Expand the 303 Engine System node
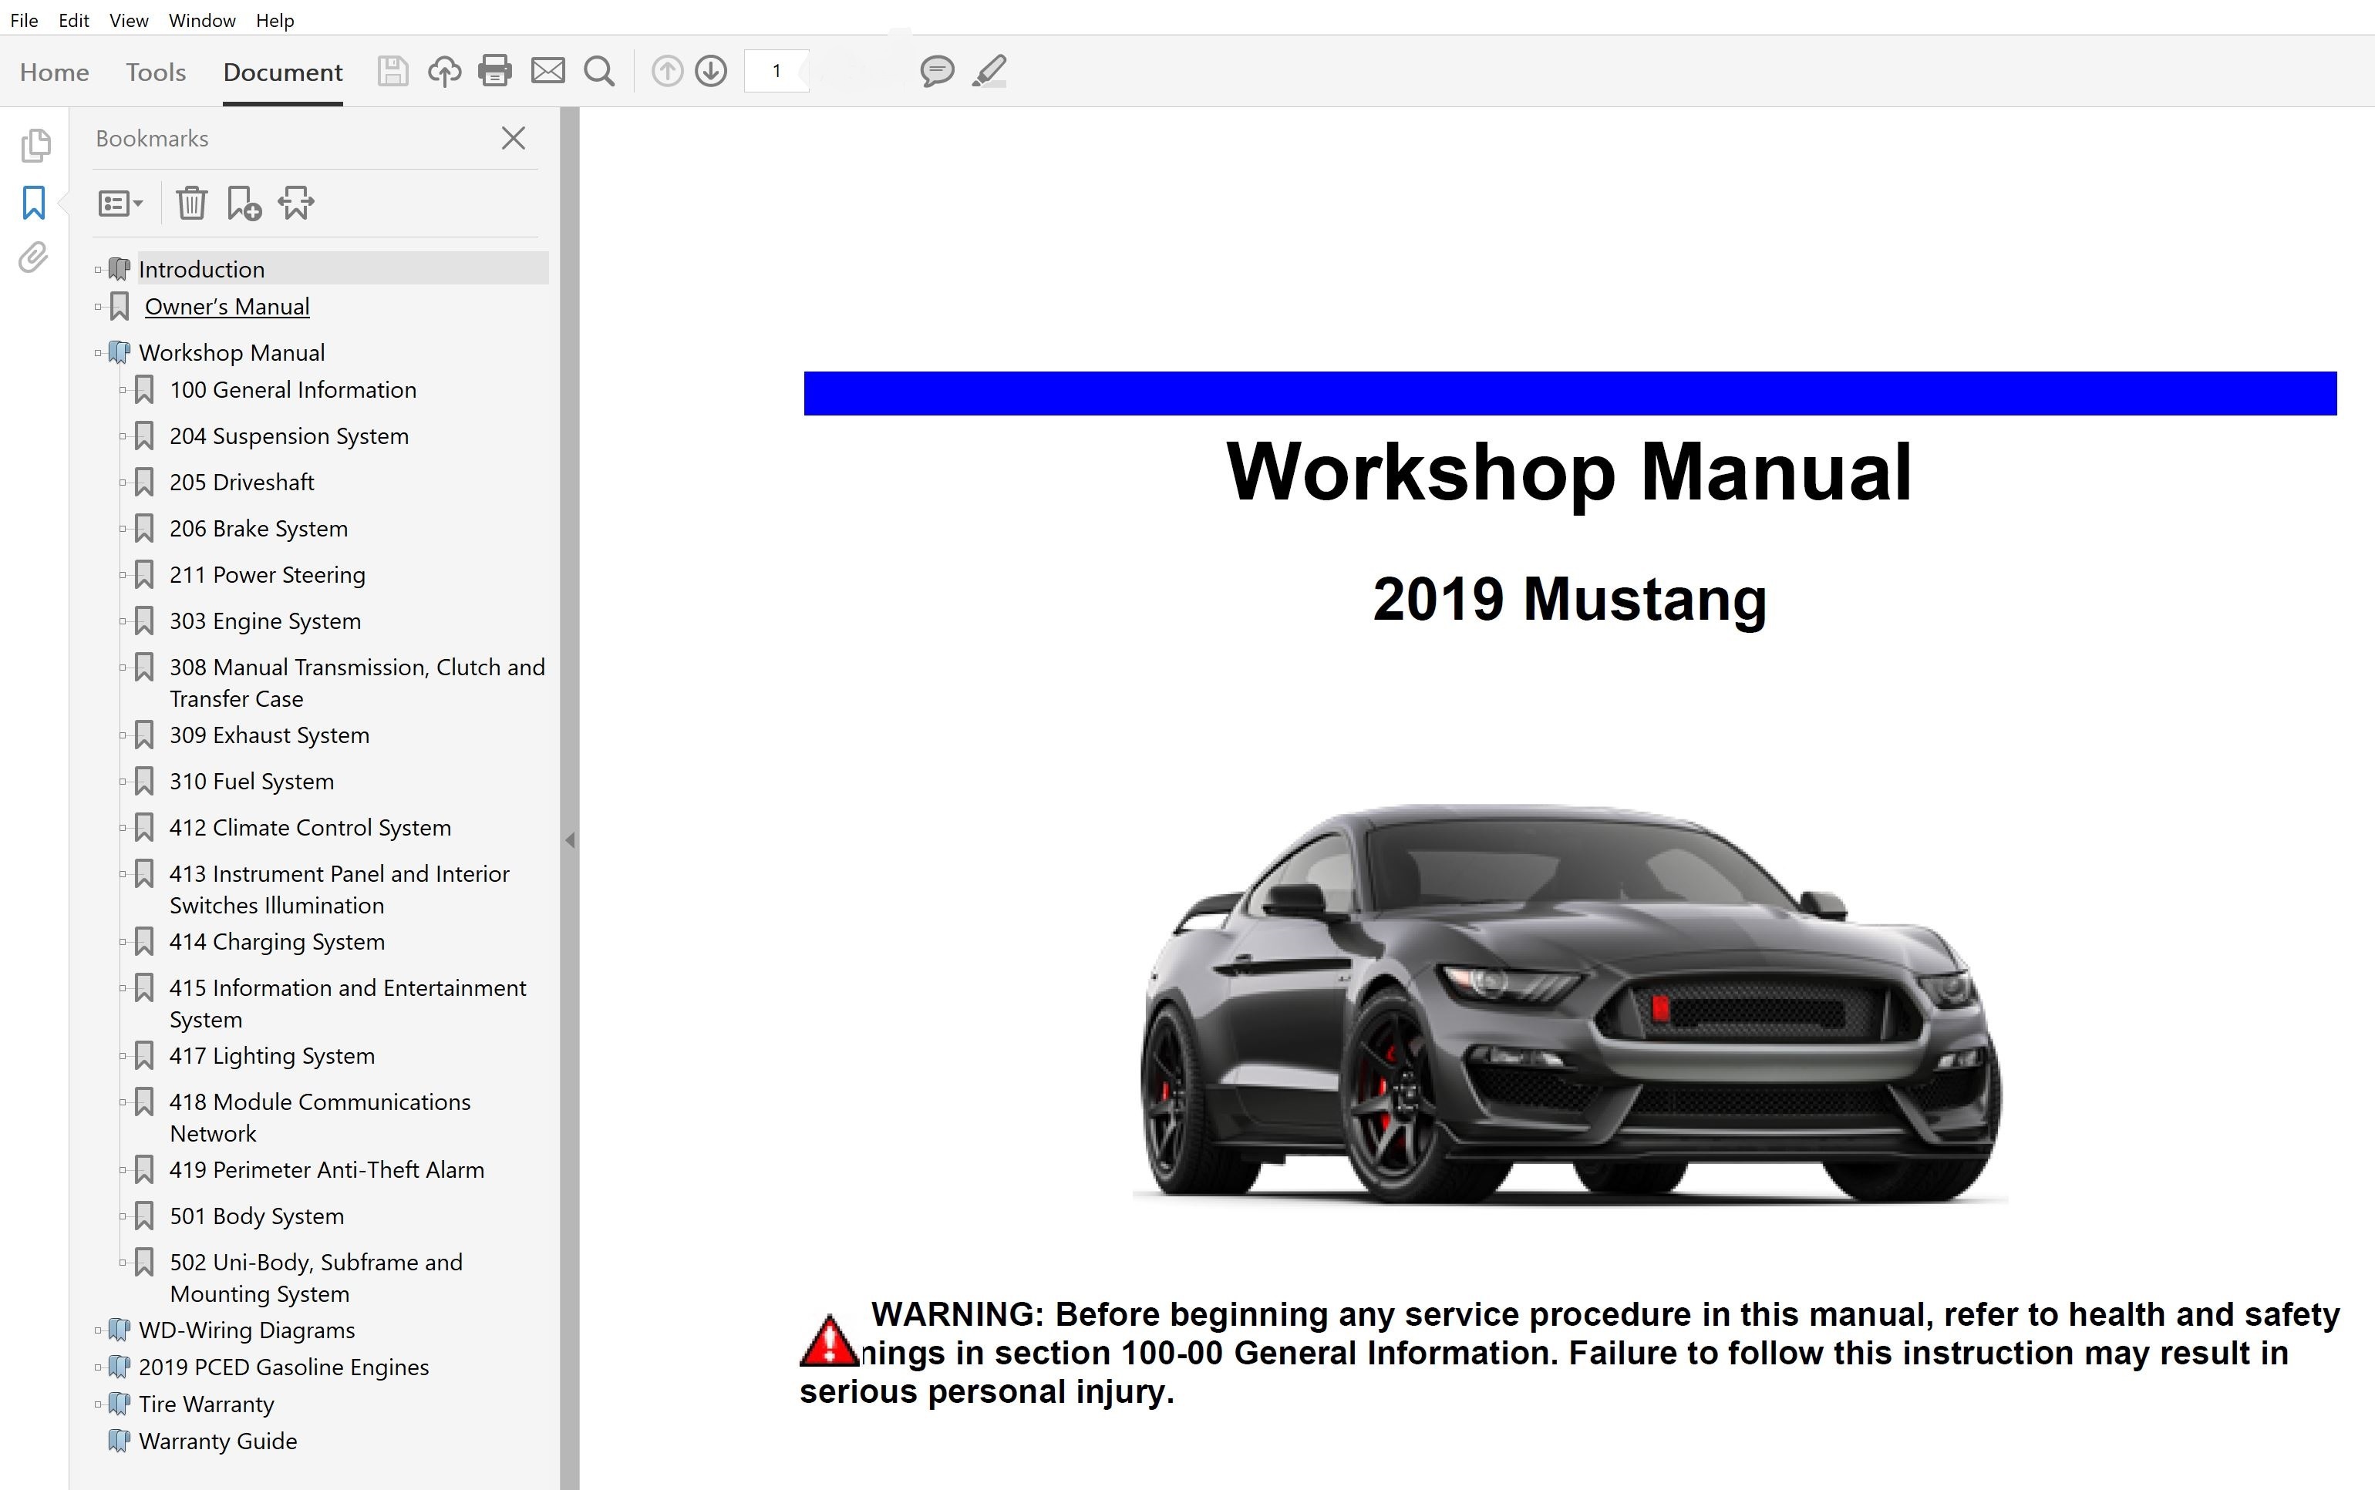This screenshot has width=2375, height=1490. (123, 621)
